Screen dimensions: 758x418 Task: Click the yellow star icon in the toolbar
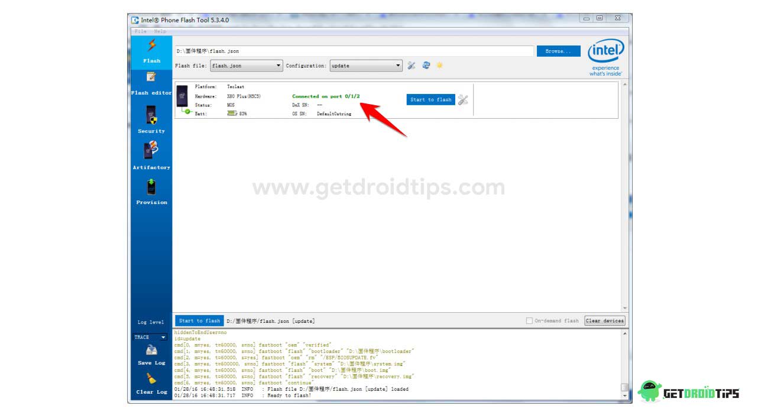tap(439, 65)
